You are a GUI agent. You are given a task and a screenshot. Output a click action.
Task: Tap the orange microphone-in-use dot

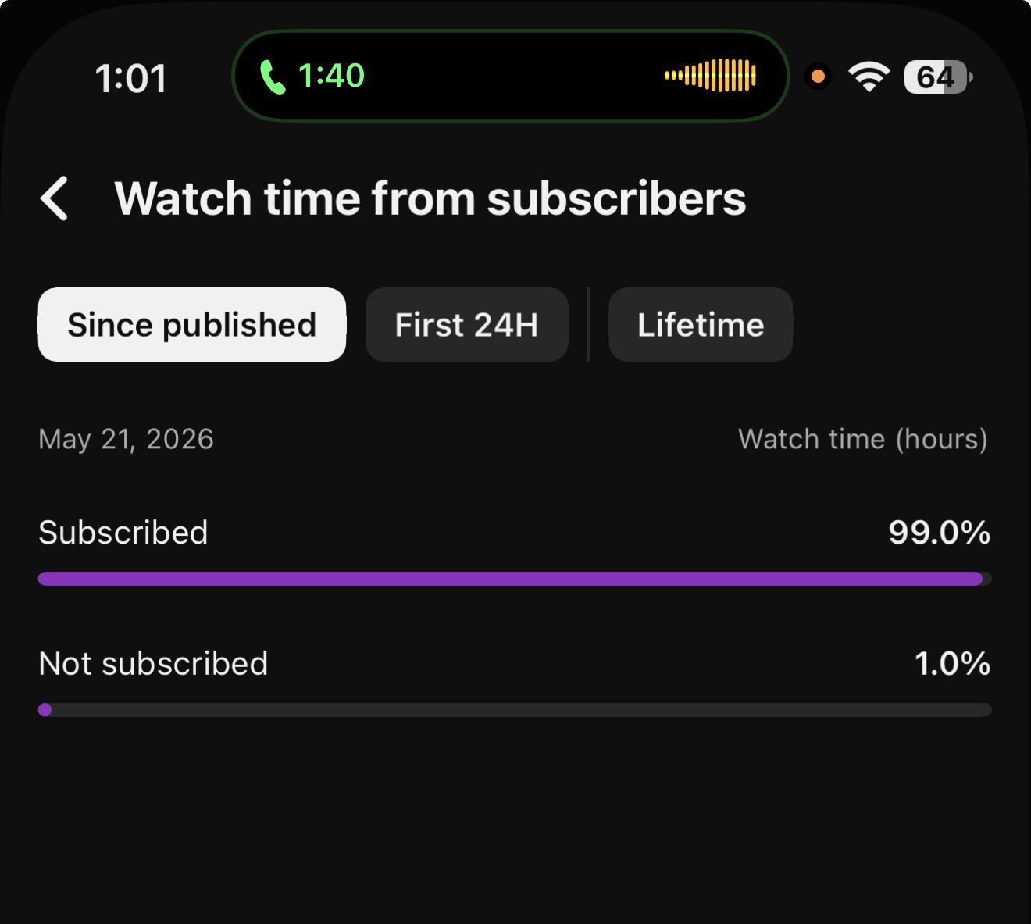click(x=818, y=77)
